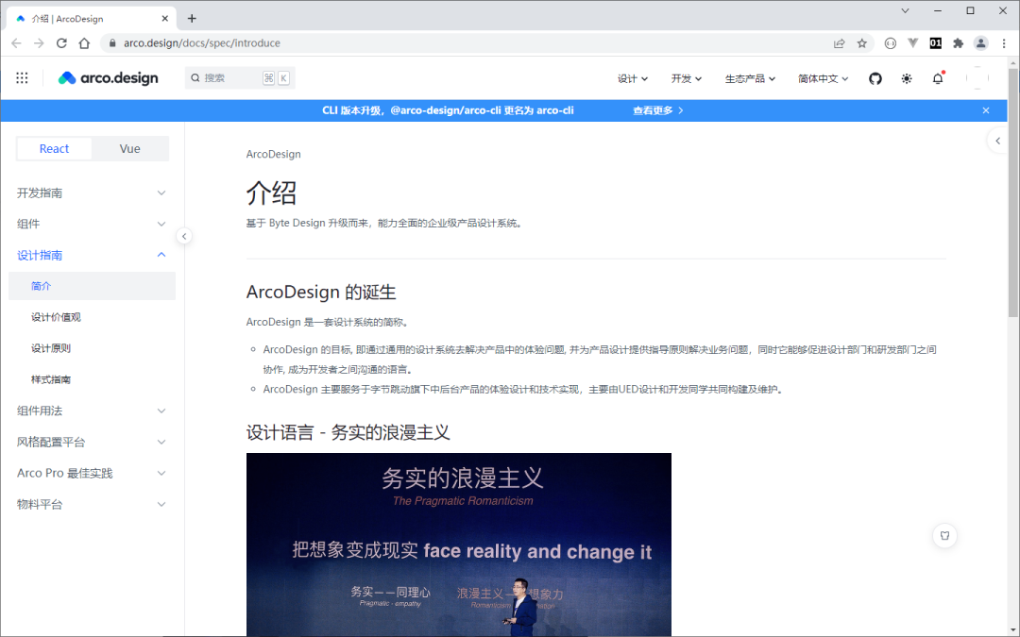Open 开发 top navigation dropdown
The image size is (1020, 637).
pyautogui.click(x=687, y=78)
